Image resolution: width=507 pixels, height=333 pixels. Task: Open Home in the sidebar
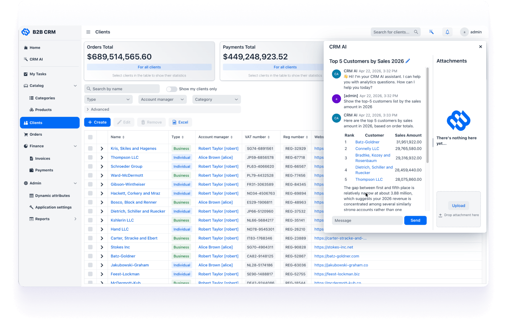pos(50,48)
